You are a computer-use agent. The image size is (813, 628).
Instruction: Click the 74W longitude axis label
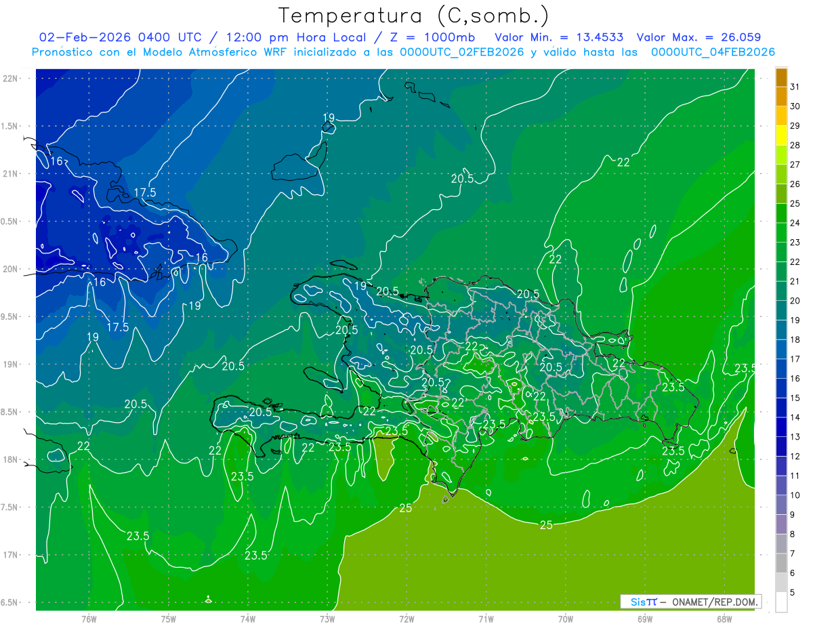point(247,619)
